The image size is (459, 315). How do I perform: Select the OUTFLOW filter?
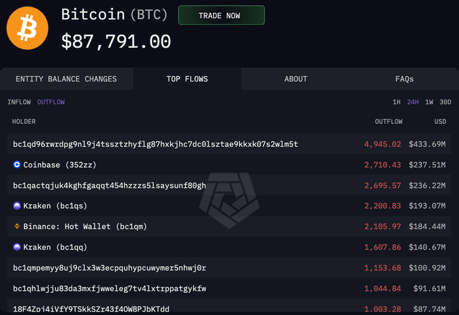(51, 102)
